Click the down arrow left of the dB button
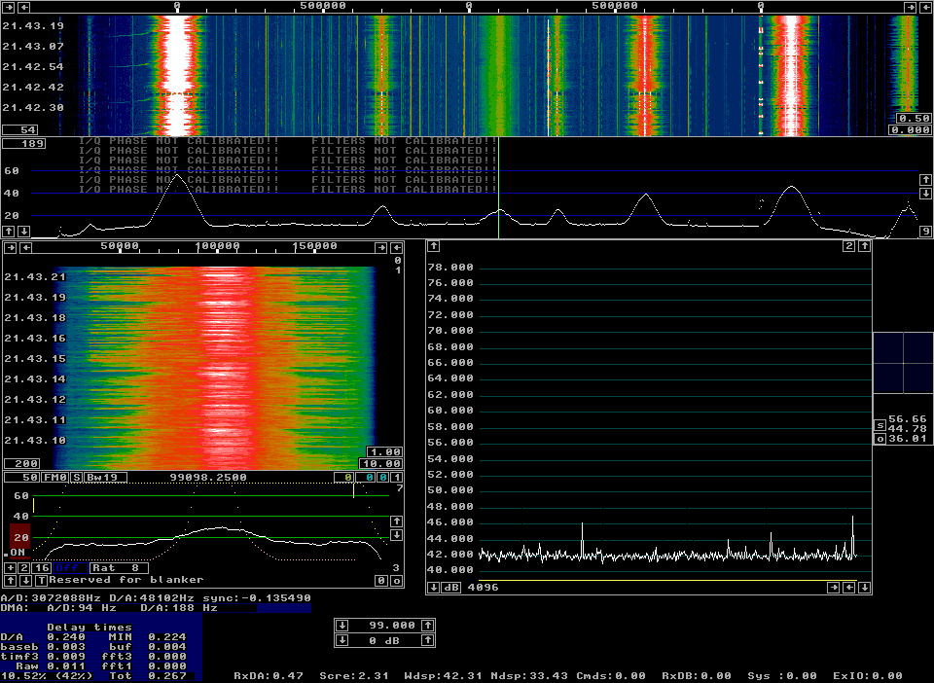Viewport: 934px width, 683px height. (434, 588)
